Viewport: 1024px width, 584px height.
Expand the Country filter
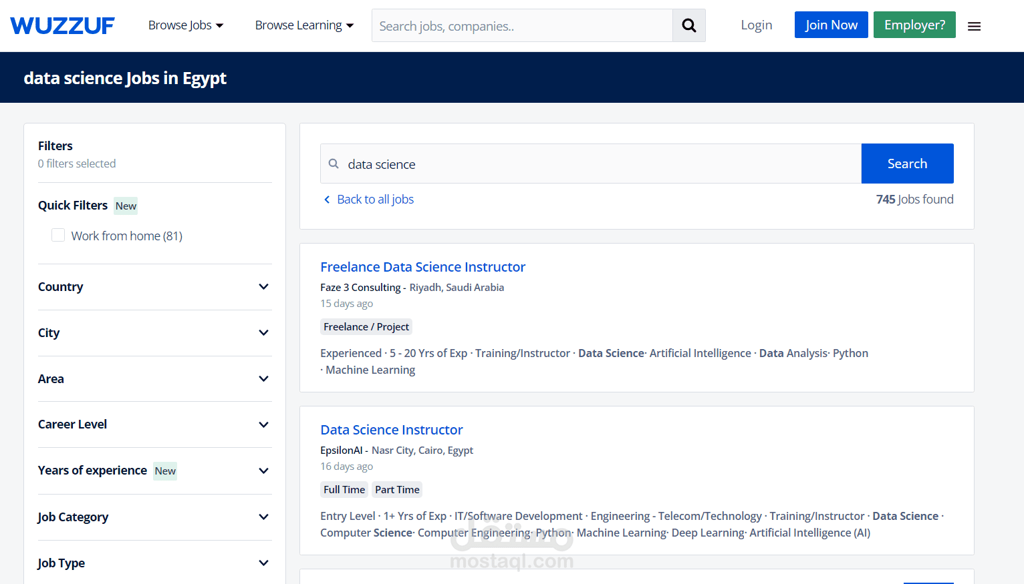263,287
